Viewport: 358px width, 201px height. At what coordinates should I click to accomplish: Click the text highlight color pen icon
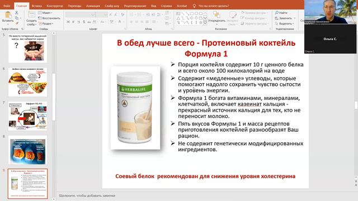pos(111,22)
